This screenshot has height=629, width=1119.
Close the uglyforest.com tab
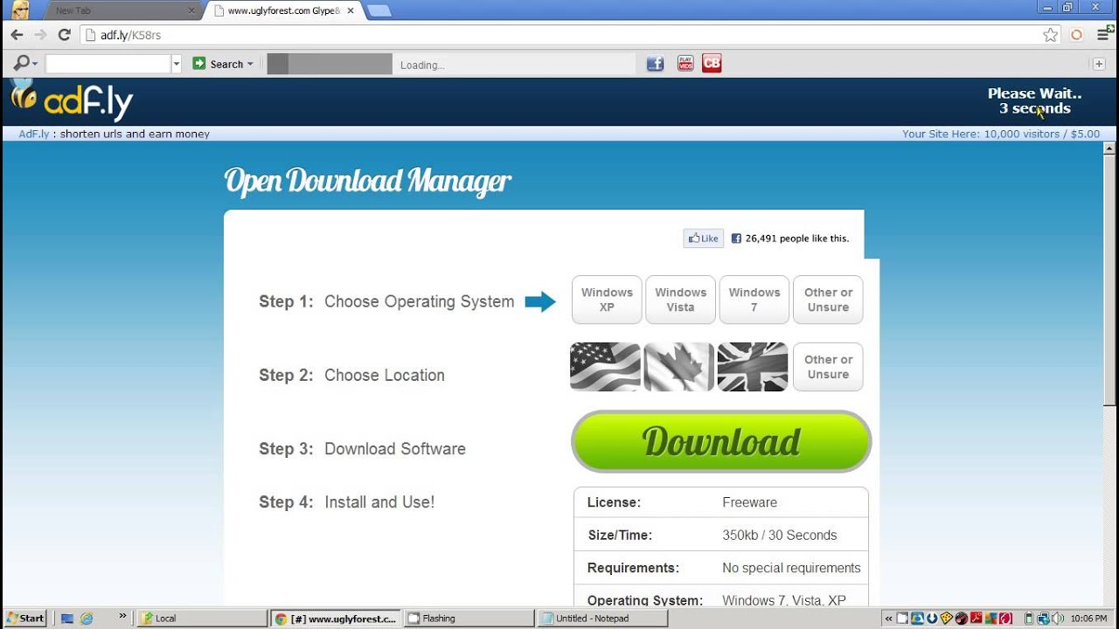click(351, 10)
